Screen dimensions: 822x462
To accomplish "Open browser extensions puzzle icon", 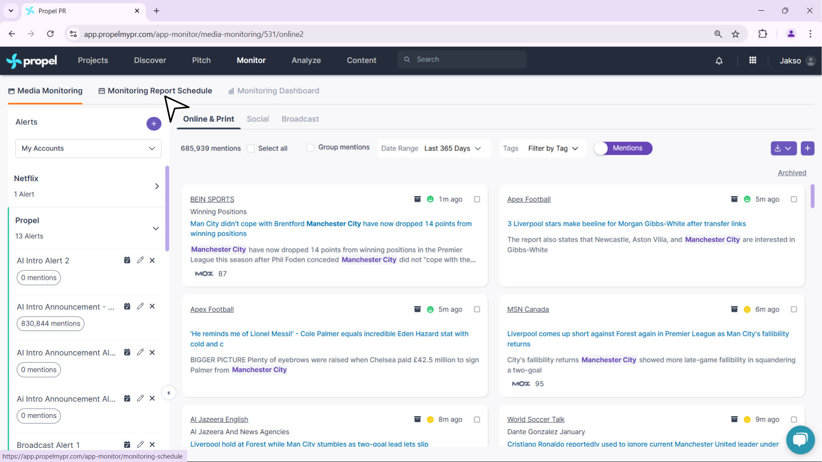I will click(x=763, y=34).
